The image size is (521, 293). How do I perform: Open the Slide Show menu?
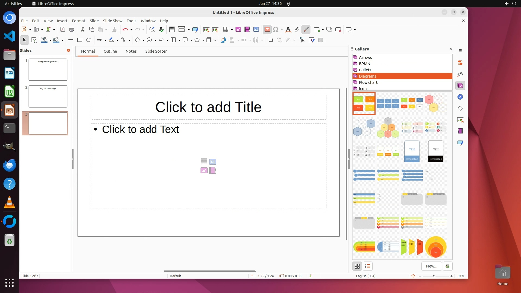click(113, 21)
